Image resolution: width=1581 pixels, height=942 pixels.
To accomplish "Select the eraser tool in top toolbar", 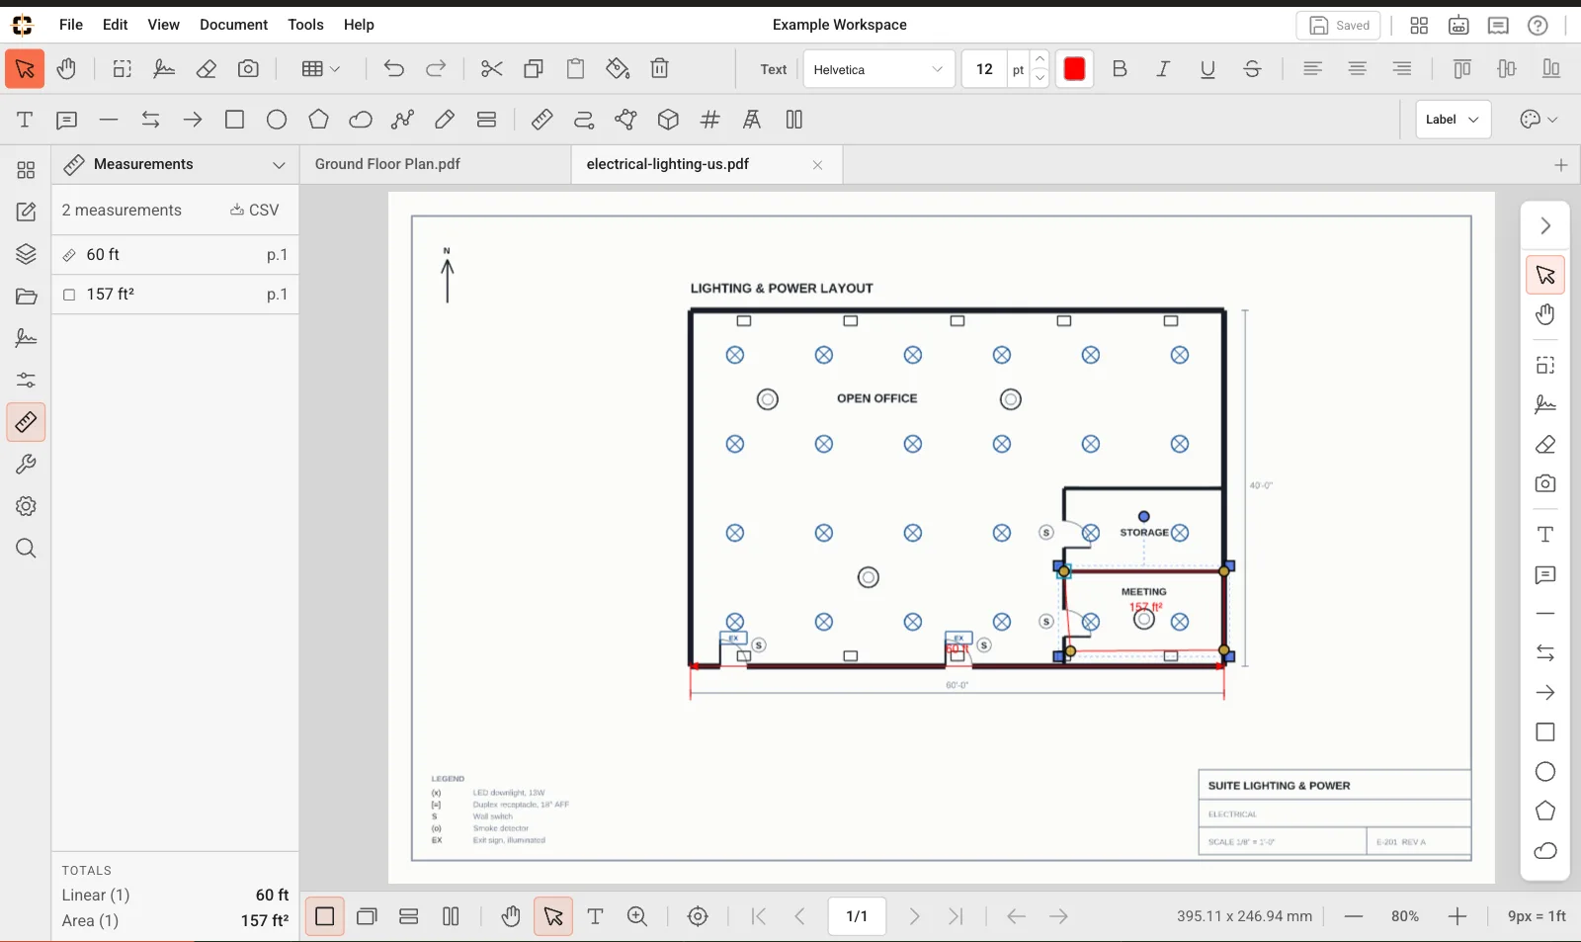I will coord(207,69).
